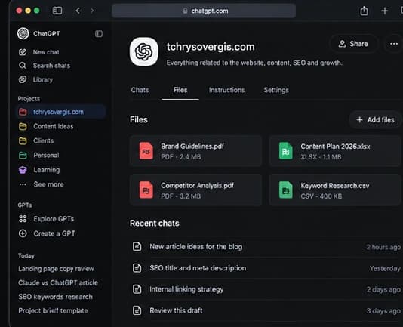
Task: Click the Brand Guidelines.pdf file icon
Action: tap(146, 151)
